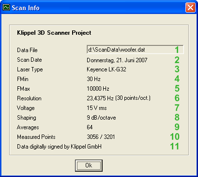Click the green annotation number 11

(x=175, y=146)
